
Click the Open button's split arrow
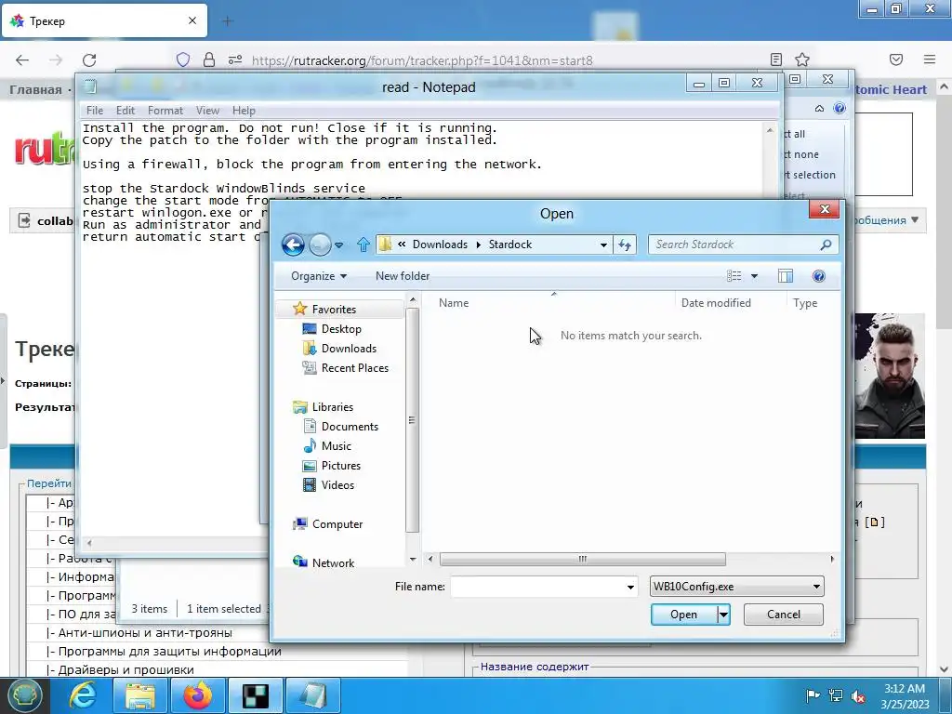(723, 615)
